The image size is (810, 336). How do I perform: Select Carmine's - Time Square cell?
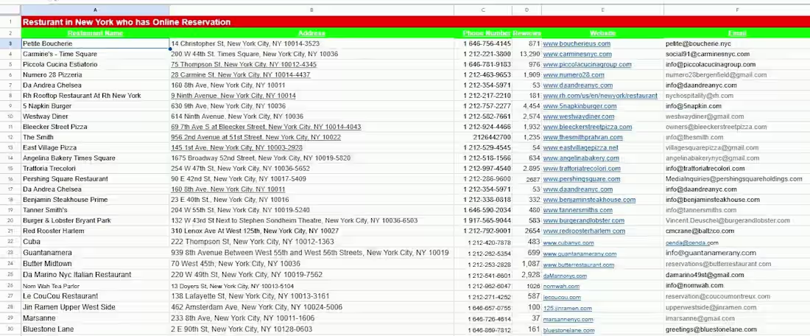coord(95,55)
